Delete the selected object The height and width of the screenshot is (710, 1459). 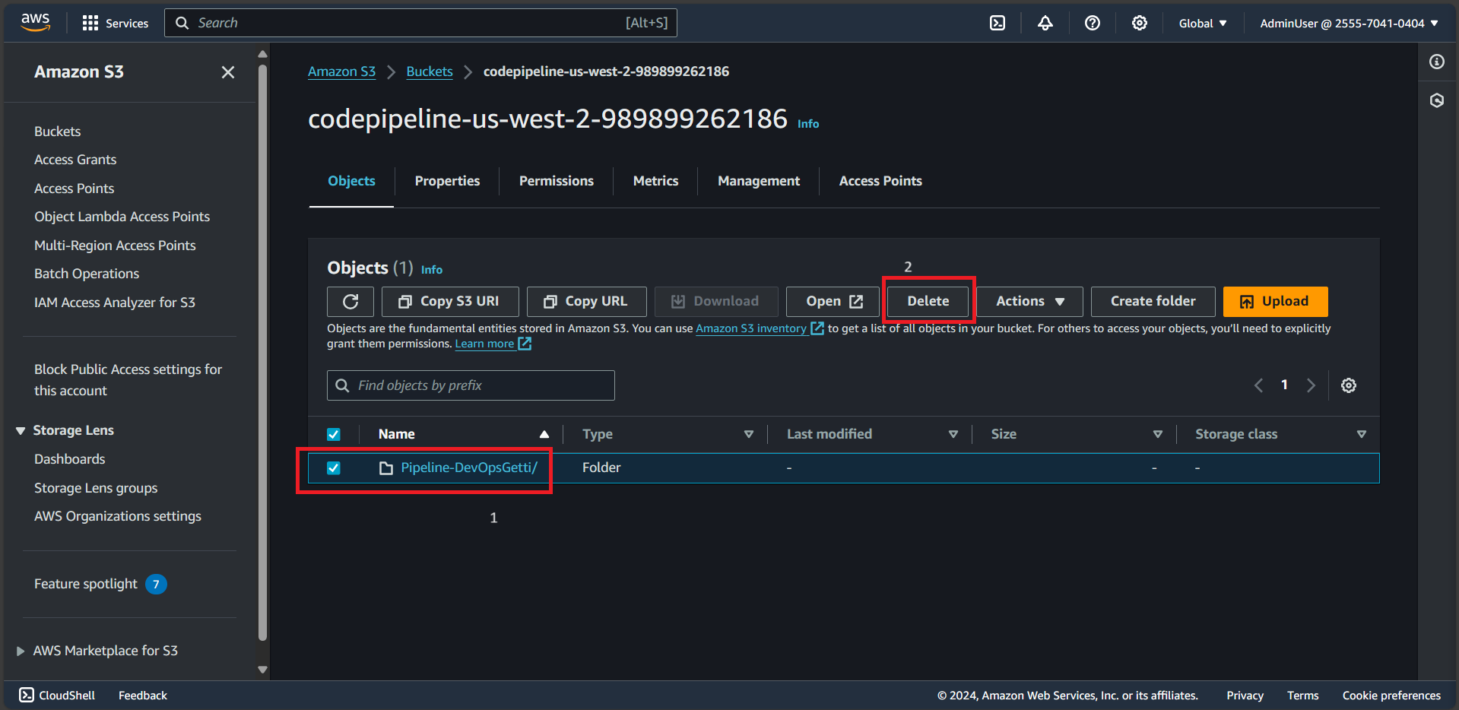click(x=928, y=302)
